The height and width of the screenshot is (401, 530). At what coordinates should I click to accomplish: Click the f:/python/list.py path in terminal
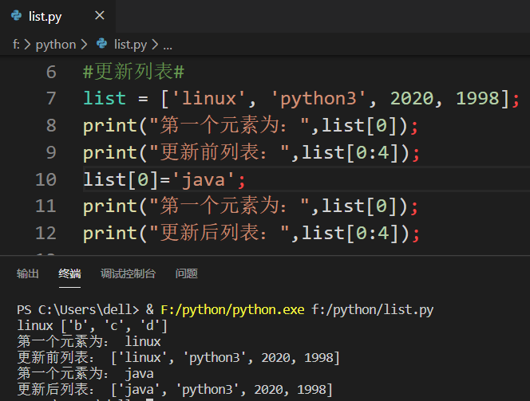373,309
